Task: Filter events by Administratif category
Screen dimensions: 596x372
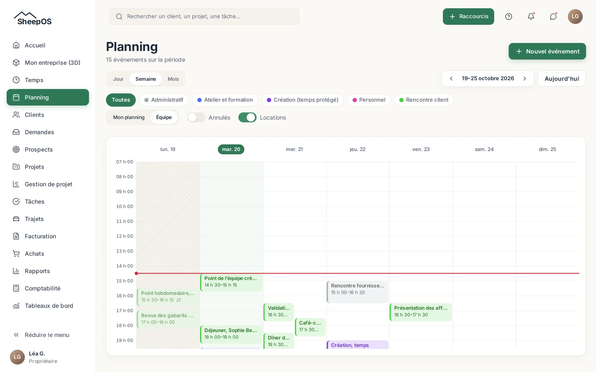Action: 164,100
